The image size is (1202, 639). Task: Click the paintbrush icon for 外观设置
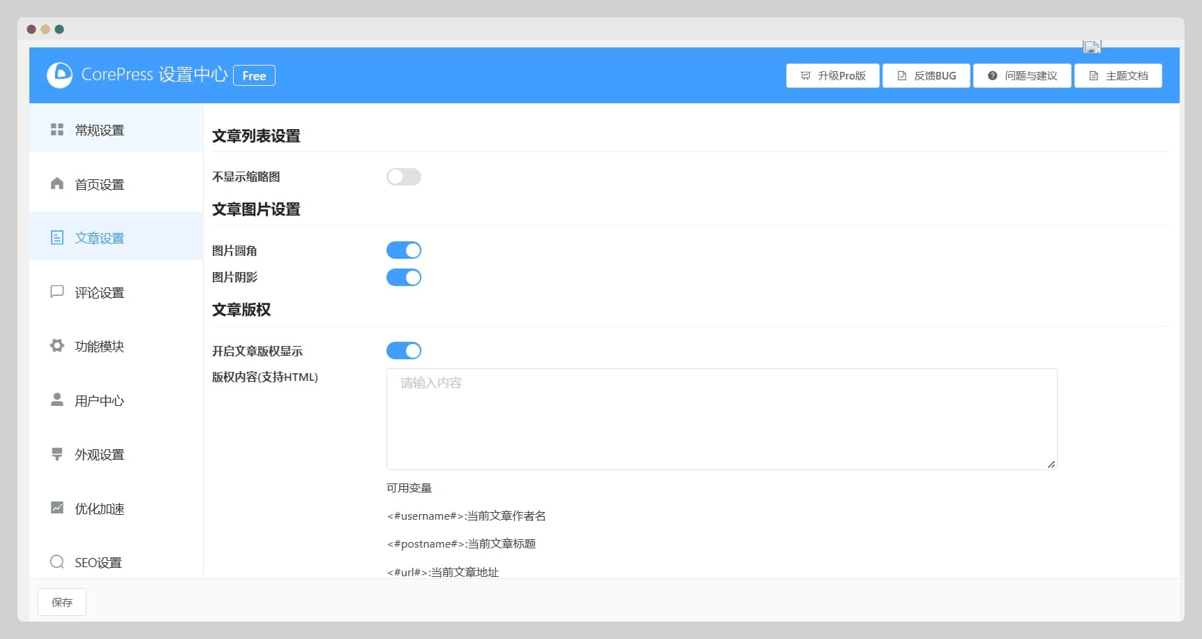tap(57, 454)
